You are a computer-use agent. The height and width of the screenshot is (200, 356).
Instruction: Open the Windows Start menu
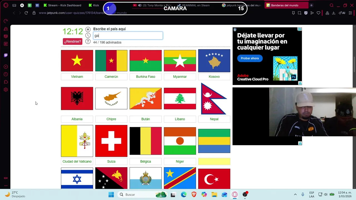coord(111,194)
